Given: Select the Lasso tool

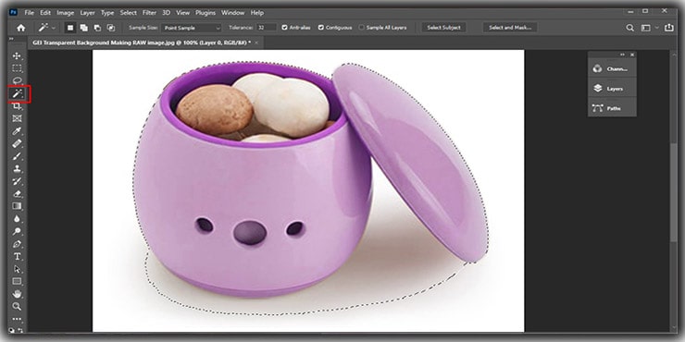Looking at the screenshot, I should coord(17,80).
